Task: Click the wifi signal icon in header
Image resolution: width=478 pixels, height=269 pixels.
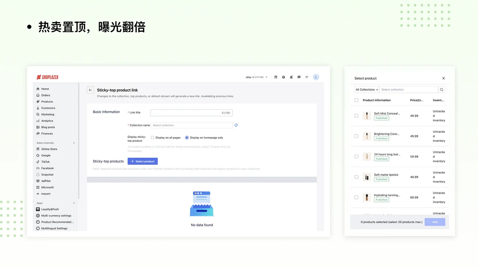Action: click(307, 77)
